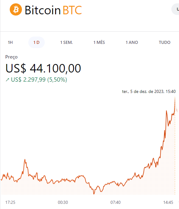
Task: Click the 14:45 time axis label
Action: point(168,202)
